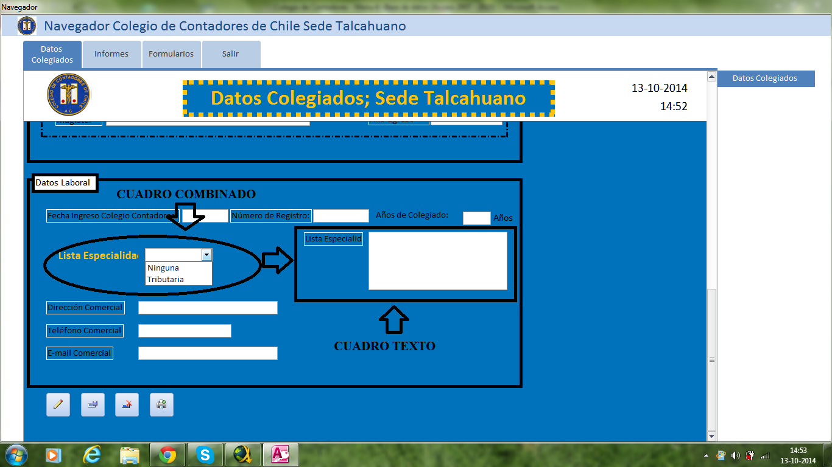Switch to the Informes tab

[111, 54]
